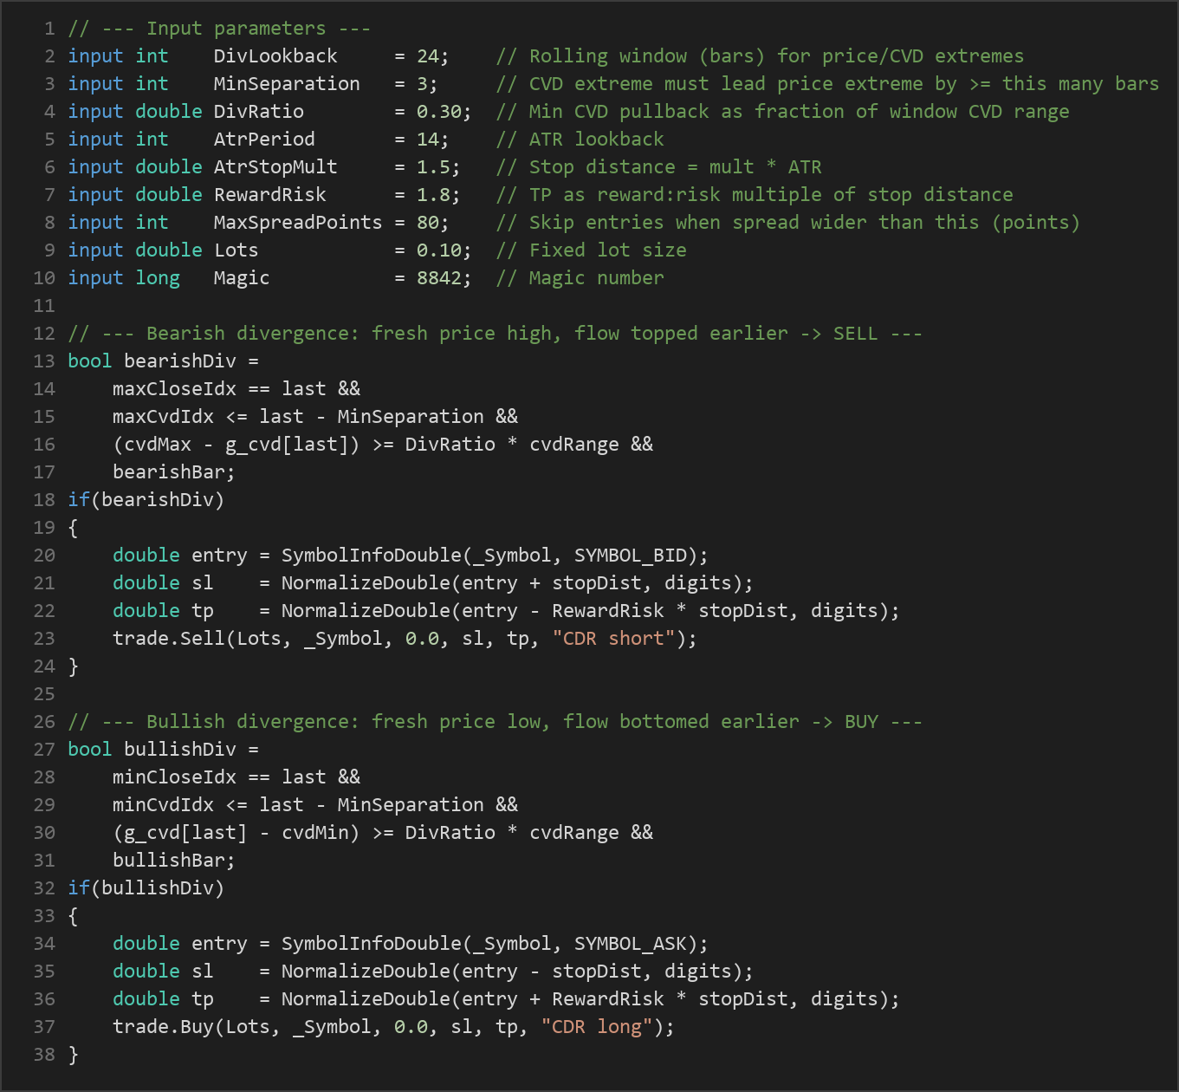Viewport: 1179px width, 1092px height.
Task: Click the Fixed lot size comment
Action: click(592, 250)
